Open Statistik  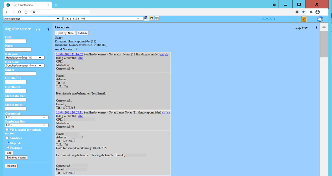(11, 166)
